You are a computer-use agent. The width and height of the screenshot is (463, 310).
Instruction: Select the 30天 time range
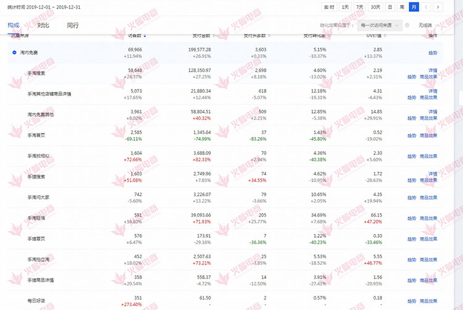375,7
